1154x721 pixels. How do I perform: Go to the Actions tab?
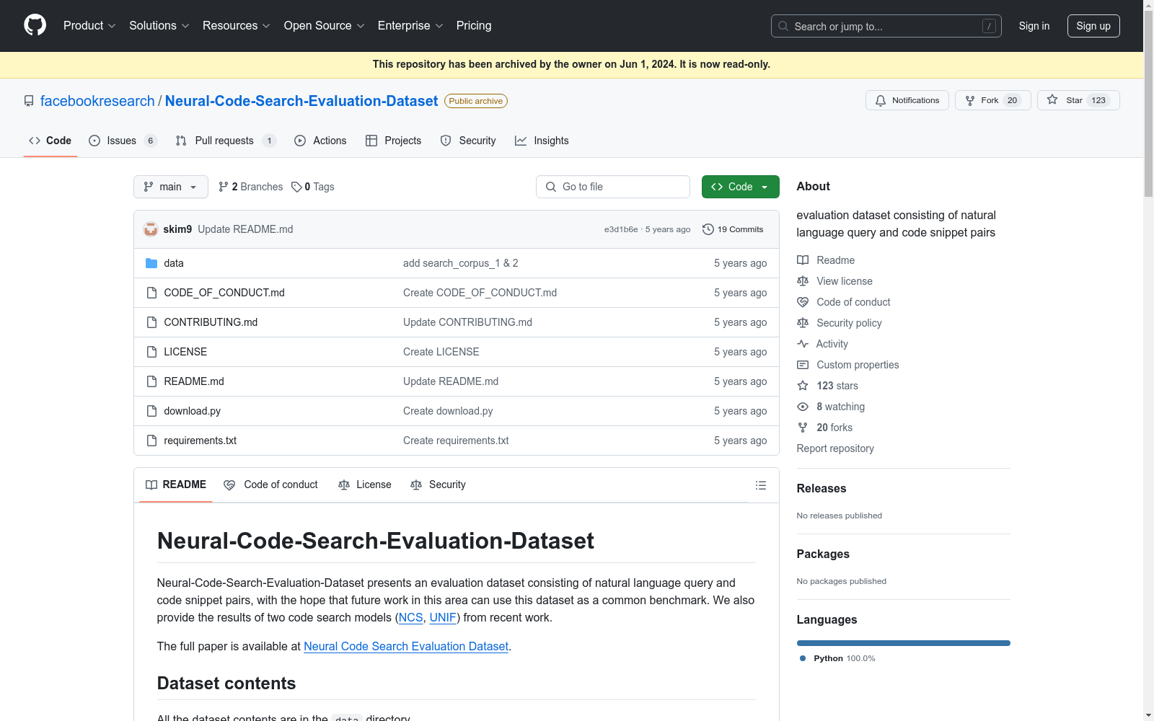pos(320,141)
